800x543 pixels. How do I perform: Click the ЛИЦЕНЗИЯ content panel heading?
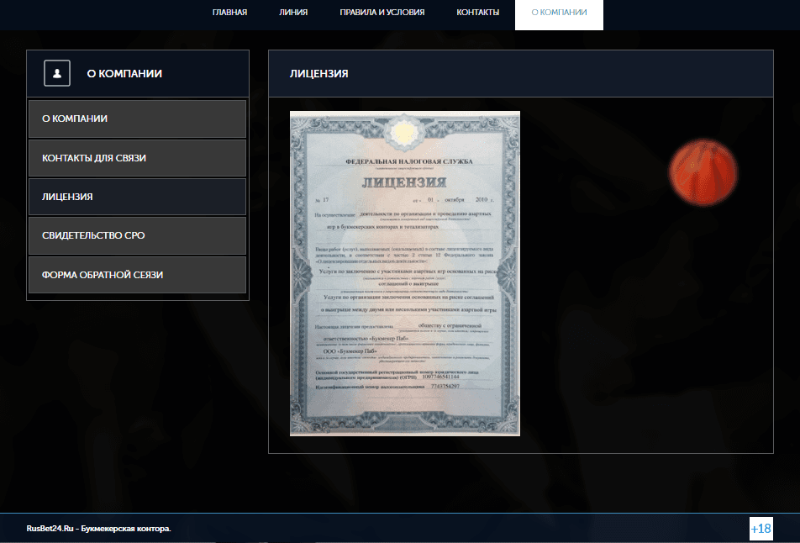(319, 74)
